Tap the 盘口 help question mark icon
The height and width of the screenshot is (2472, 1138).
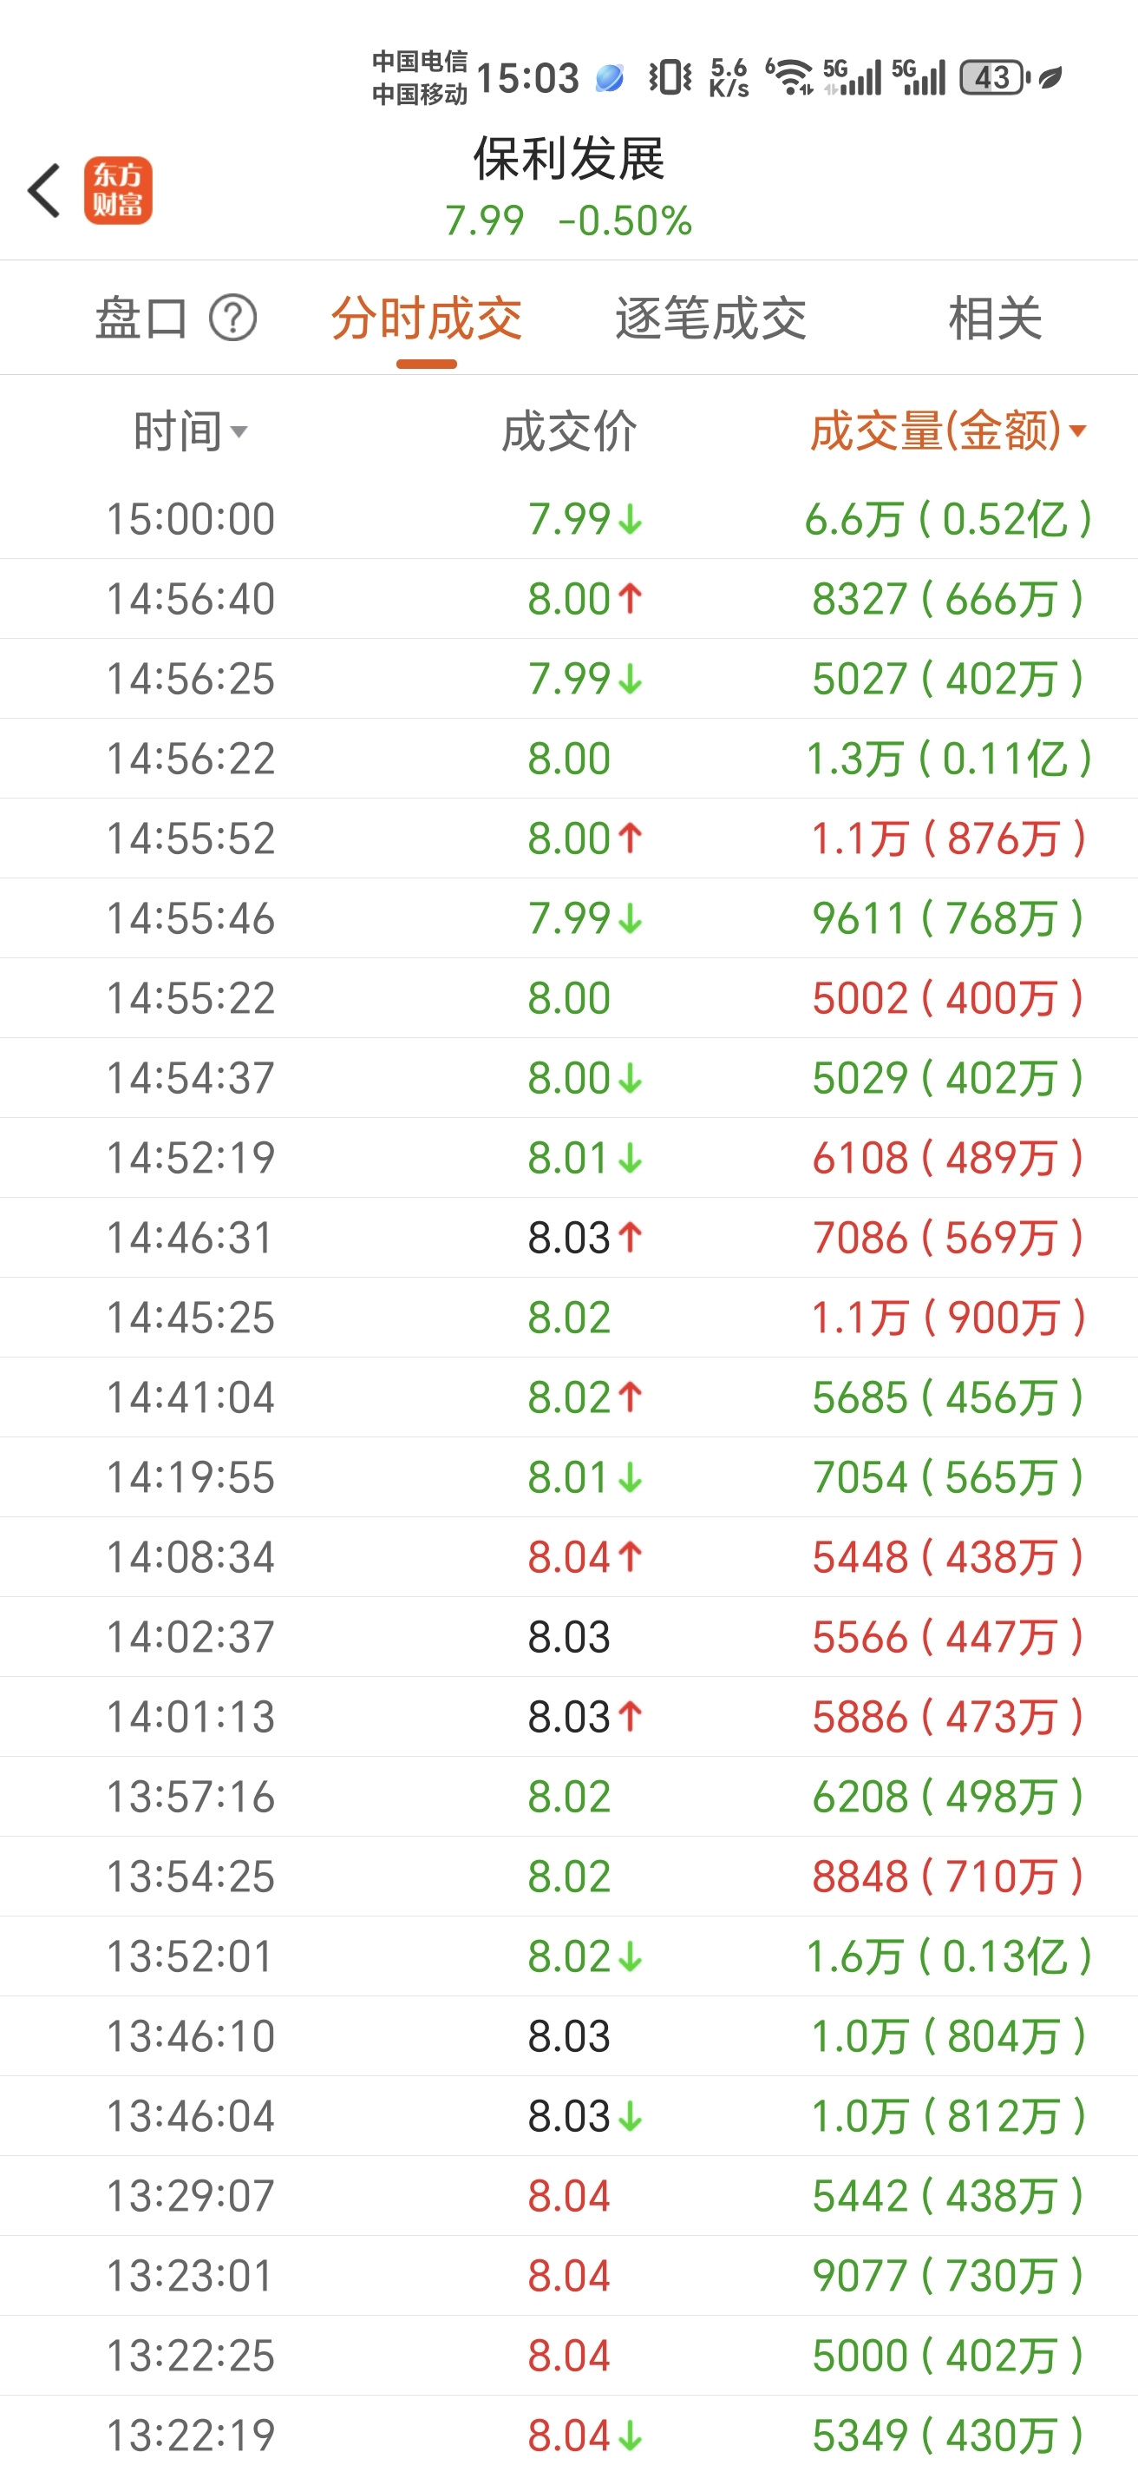(233, 318)
